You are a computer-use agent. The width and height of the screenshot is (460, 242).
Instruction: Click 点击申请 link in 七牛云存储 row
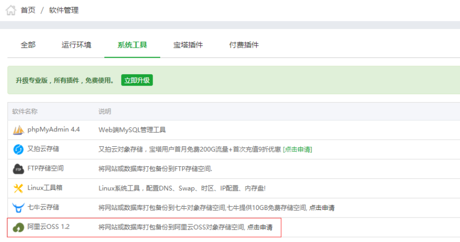(x=322, y=208)
